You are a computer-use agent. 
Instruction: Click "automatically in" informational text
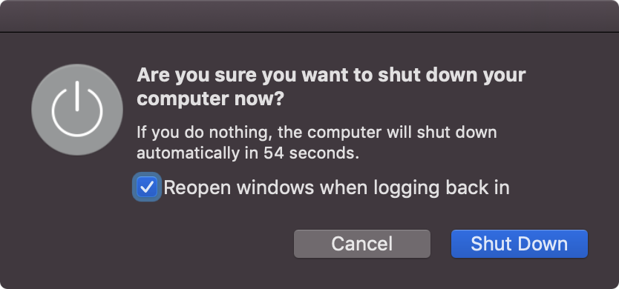pyautogui.click(x=197, y=153)
